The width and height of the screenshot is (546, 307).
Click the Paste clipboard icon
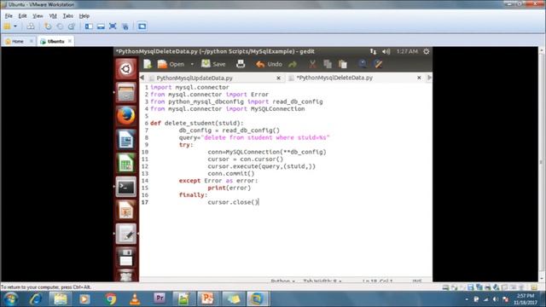343,64
